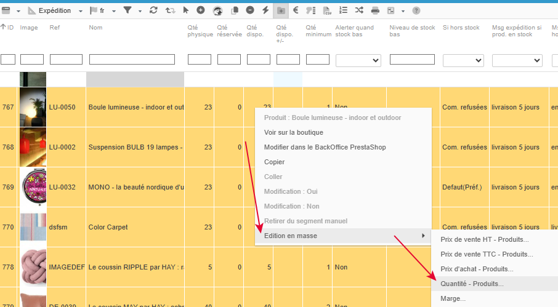Click the filter funnel icon
Screen dimensions: 558x307
127,10
